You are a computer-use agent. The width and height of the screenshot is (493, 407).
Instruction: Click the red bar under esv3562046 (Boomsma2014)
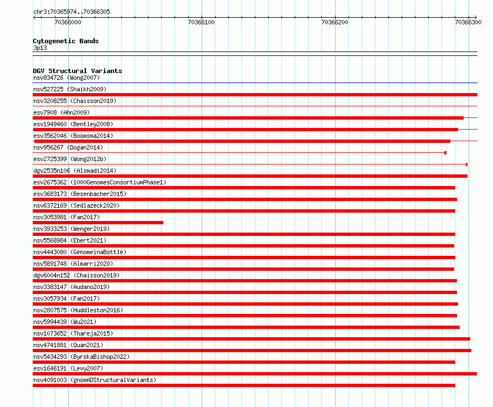pyautogui.click(x=242, y=141)
